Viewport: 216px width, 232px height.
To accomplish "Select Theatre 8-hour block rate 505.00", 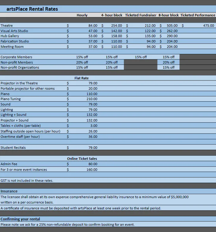I will [172, 26].
